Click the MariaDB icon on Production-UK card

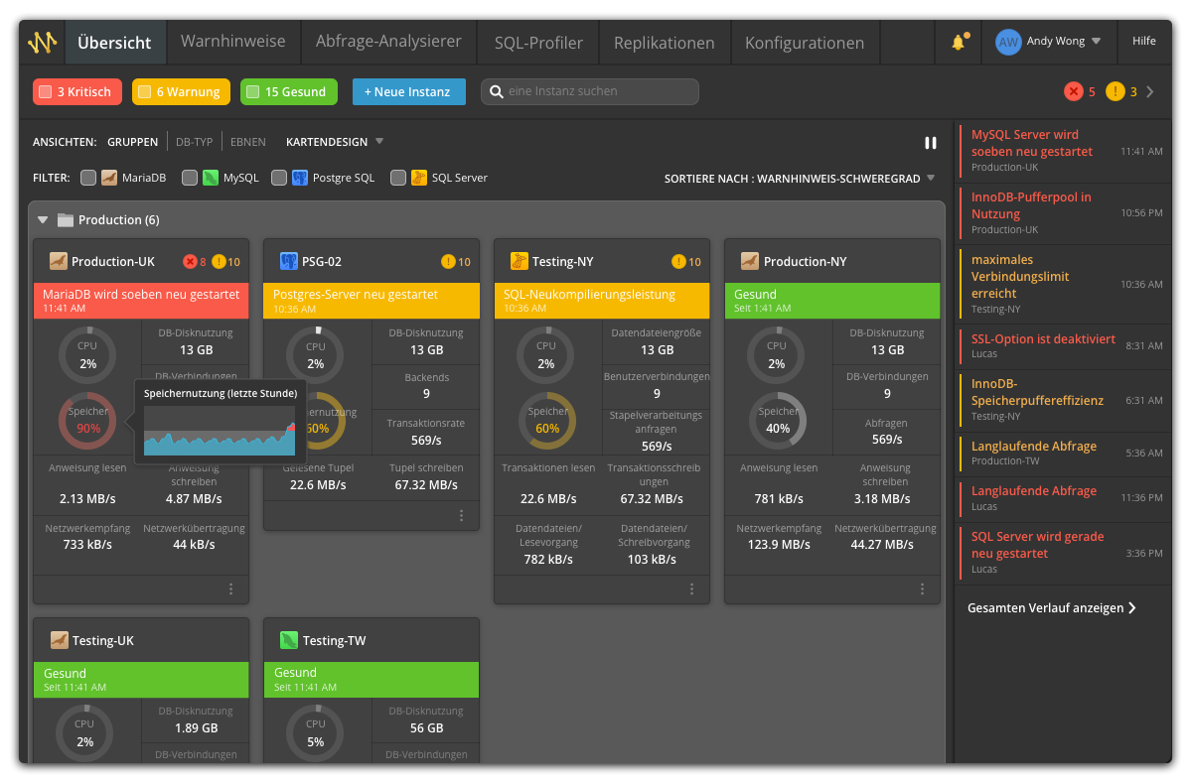(59, 262)
